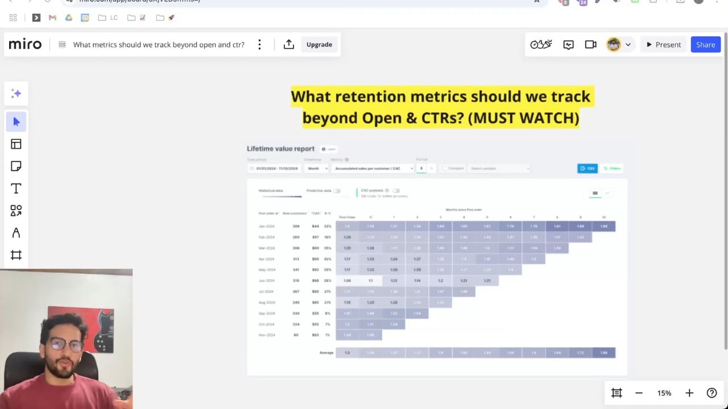Open the Templates tool in left toolbar
This screenshot has height=409, width=728.
point(16,144)
